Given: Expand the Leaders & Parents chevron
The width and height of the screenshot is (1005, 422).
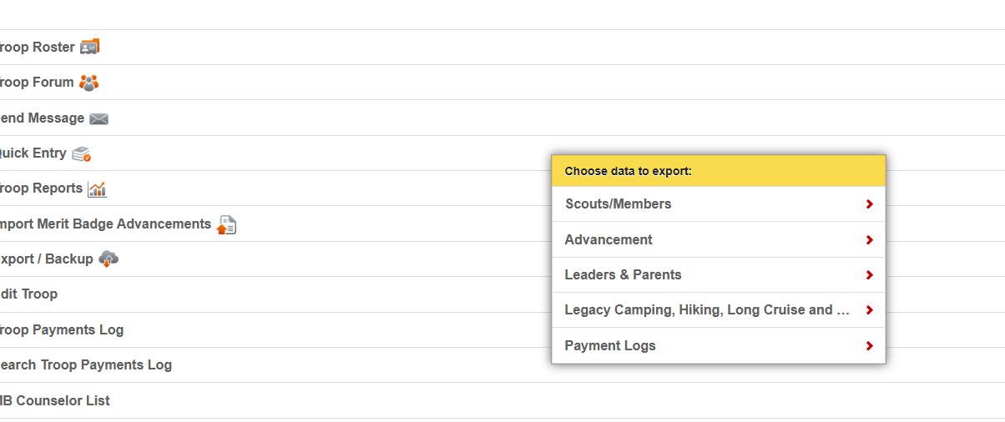Looking at the screenshot, I should [869, 275].
